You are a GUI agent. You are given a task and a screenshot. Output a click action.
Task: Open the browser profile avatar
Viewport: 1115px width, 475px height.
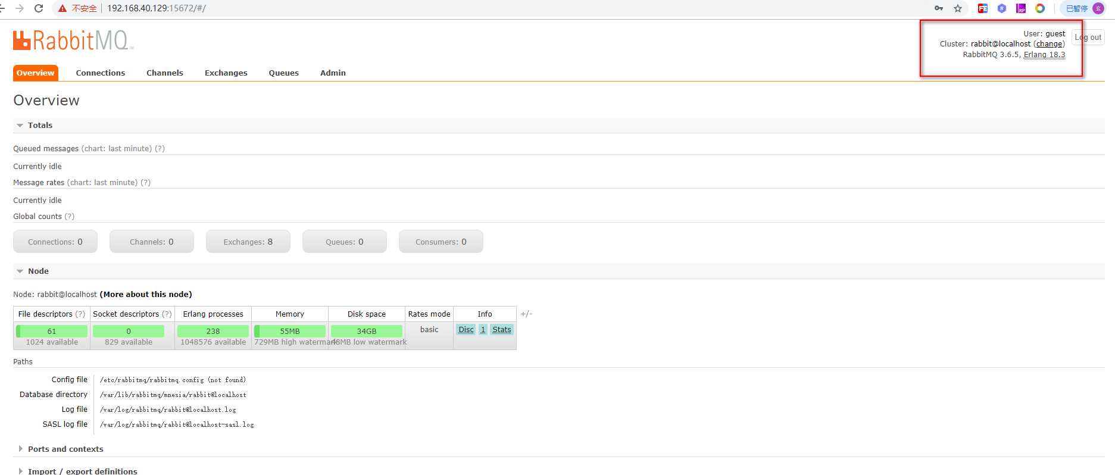1098,8
